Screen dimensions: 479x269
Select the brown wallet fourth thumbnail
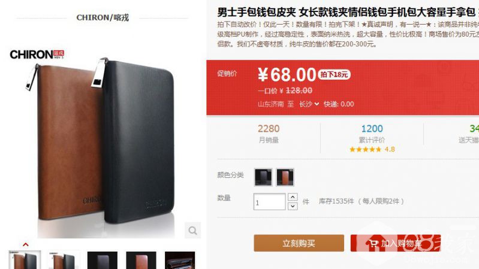click(x=141, y=260)
